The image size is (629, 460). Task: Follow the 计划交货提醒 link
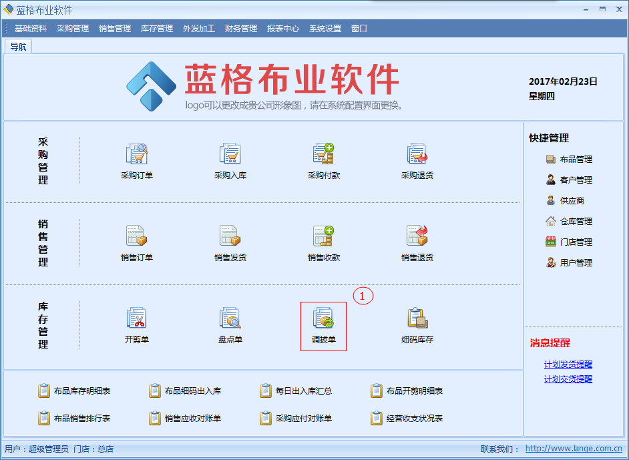point(568,379)
